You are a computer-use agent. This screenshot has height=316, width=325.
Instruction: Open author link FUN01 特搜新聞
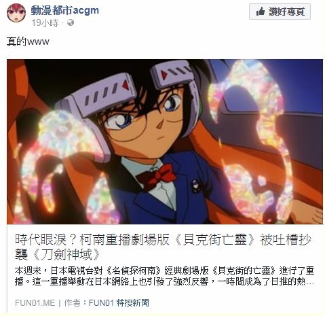[119, 303]
